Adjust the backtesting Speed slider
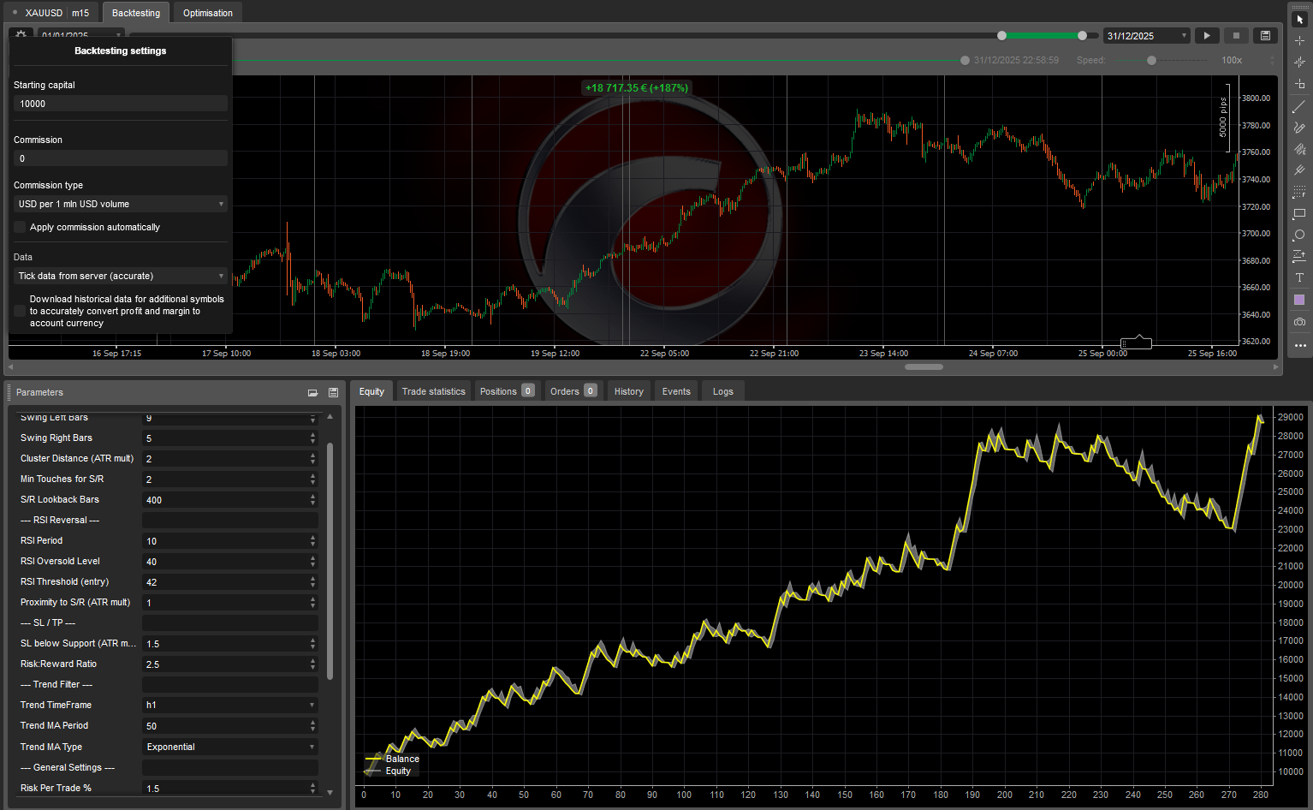 pos(1151,60)
